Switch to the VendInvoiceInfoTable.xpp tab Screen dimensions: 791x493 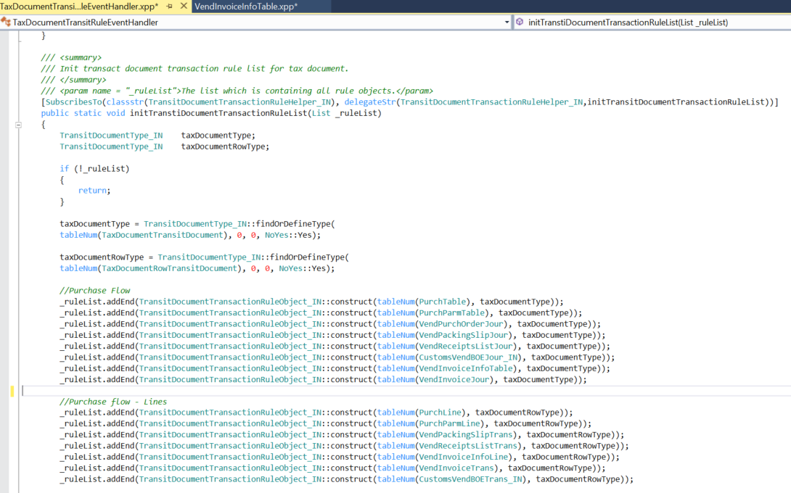click(x=246, y=7)
